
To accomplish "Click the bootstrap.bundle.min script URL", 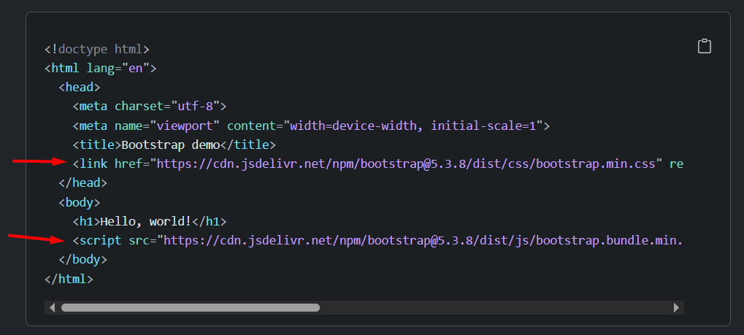I will pyautogui.click(x=423, y=240).
